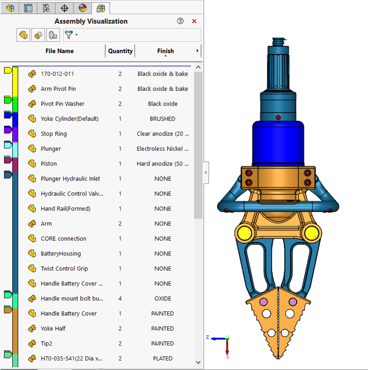Expand more columns arrow next to Finish
This screenshot has height=370, width=368.
pyautogui.click(x=198, y=51)
